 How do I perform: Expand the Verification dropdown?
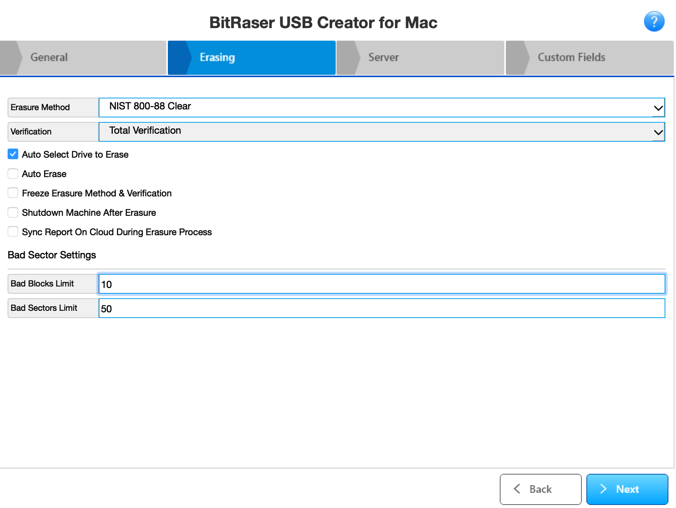[382, 132]
